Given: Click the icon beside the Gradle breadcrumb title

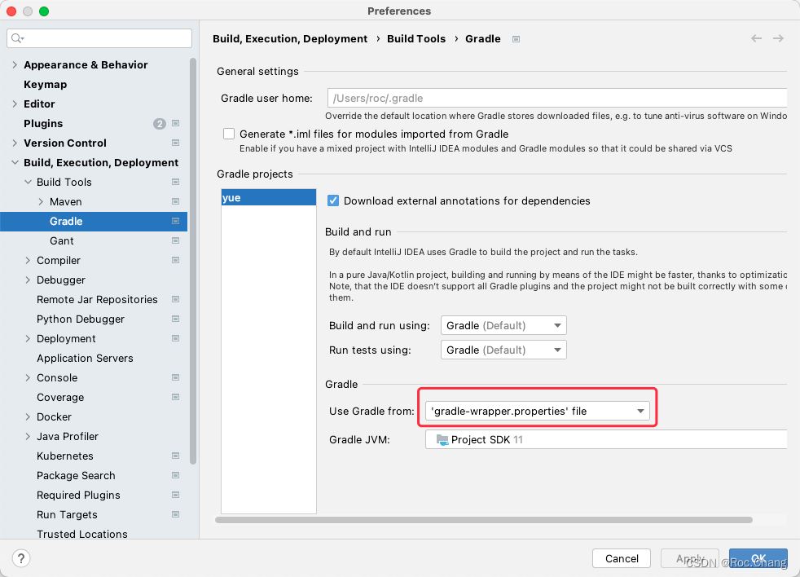Looking at the screenshot, I should coord(516,39).
